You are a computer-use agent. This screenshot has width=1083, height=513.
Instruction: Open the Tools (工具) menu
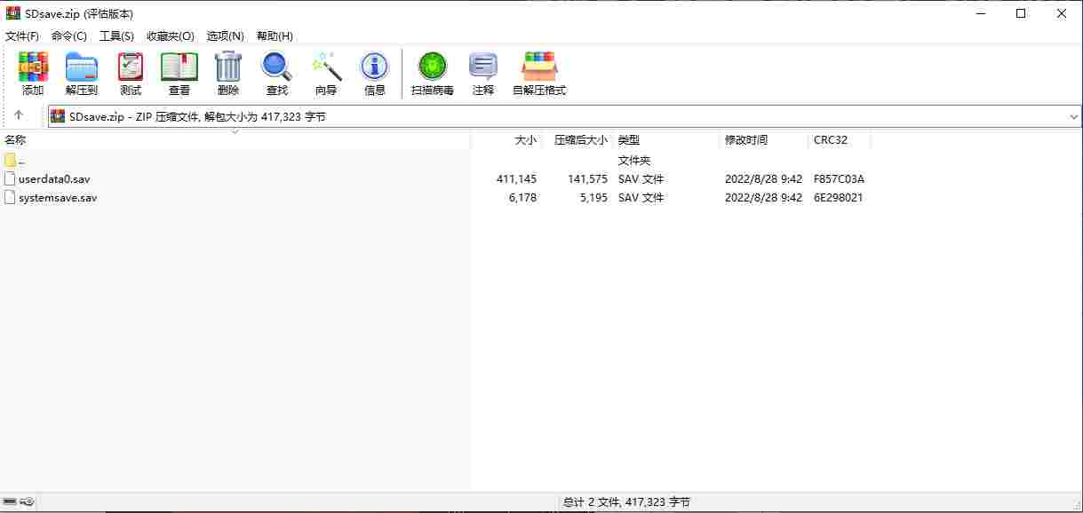tap(116, 36)
